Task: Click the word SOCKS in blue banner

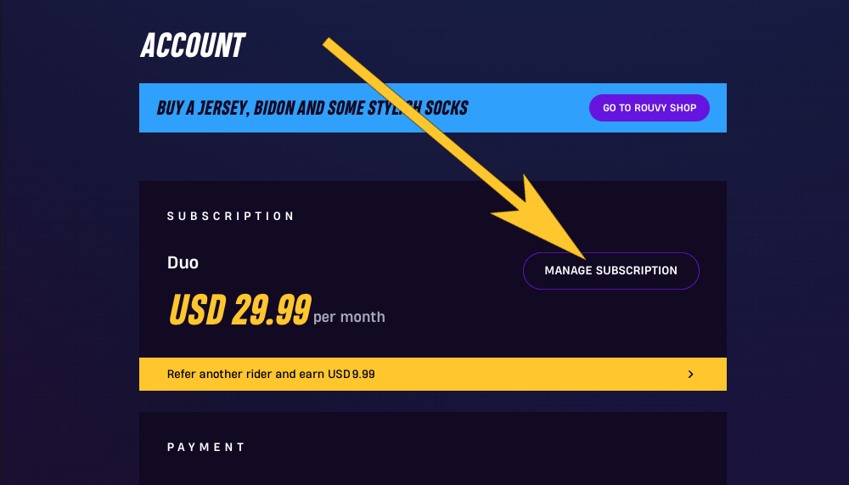Action: [x=447, y=108]
